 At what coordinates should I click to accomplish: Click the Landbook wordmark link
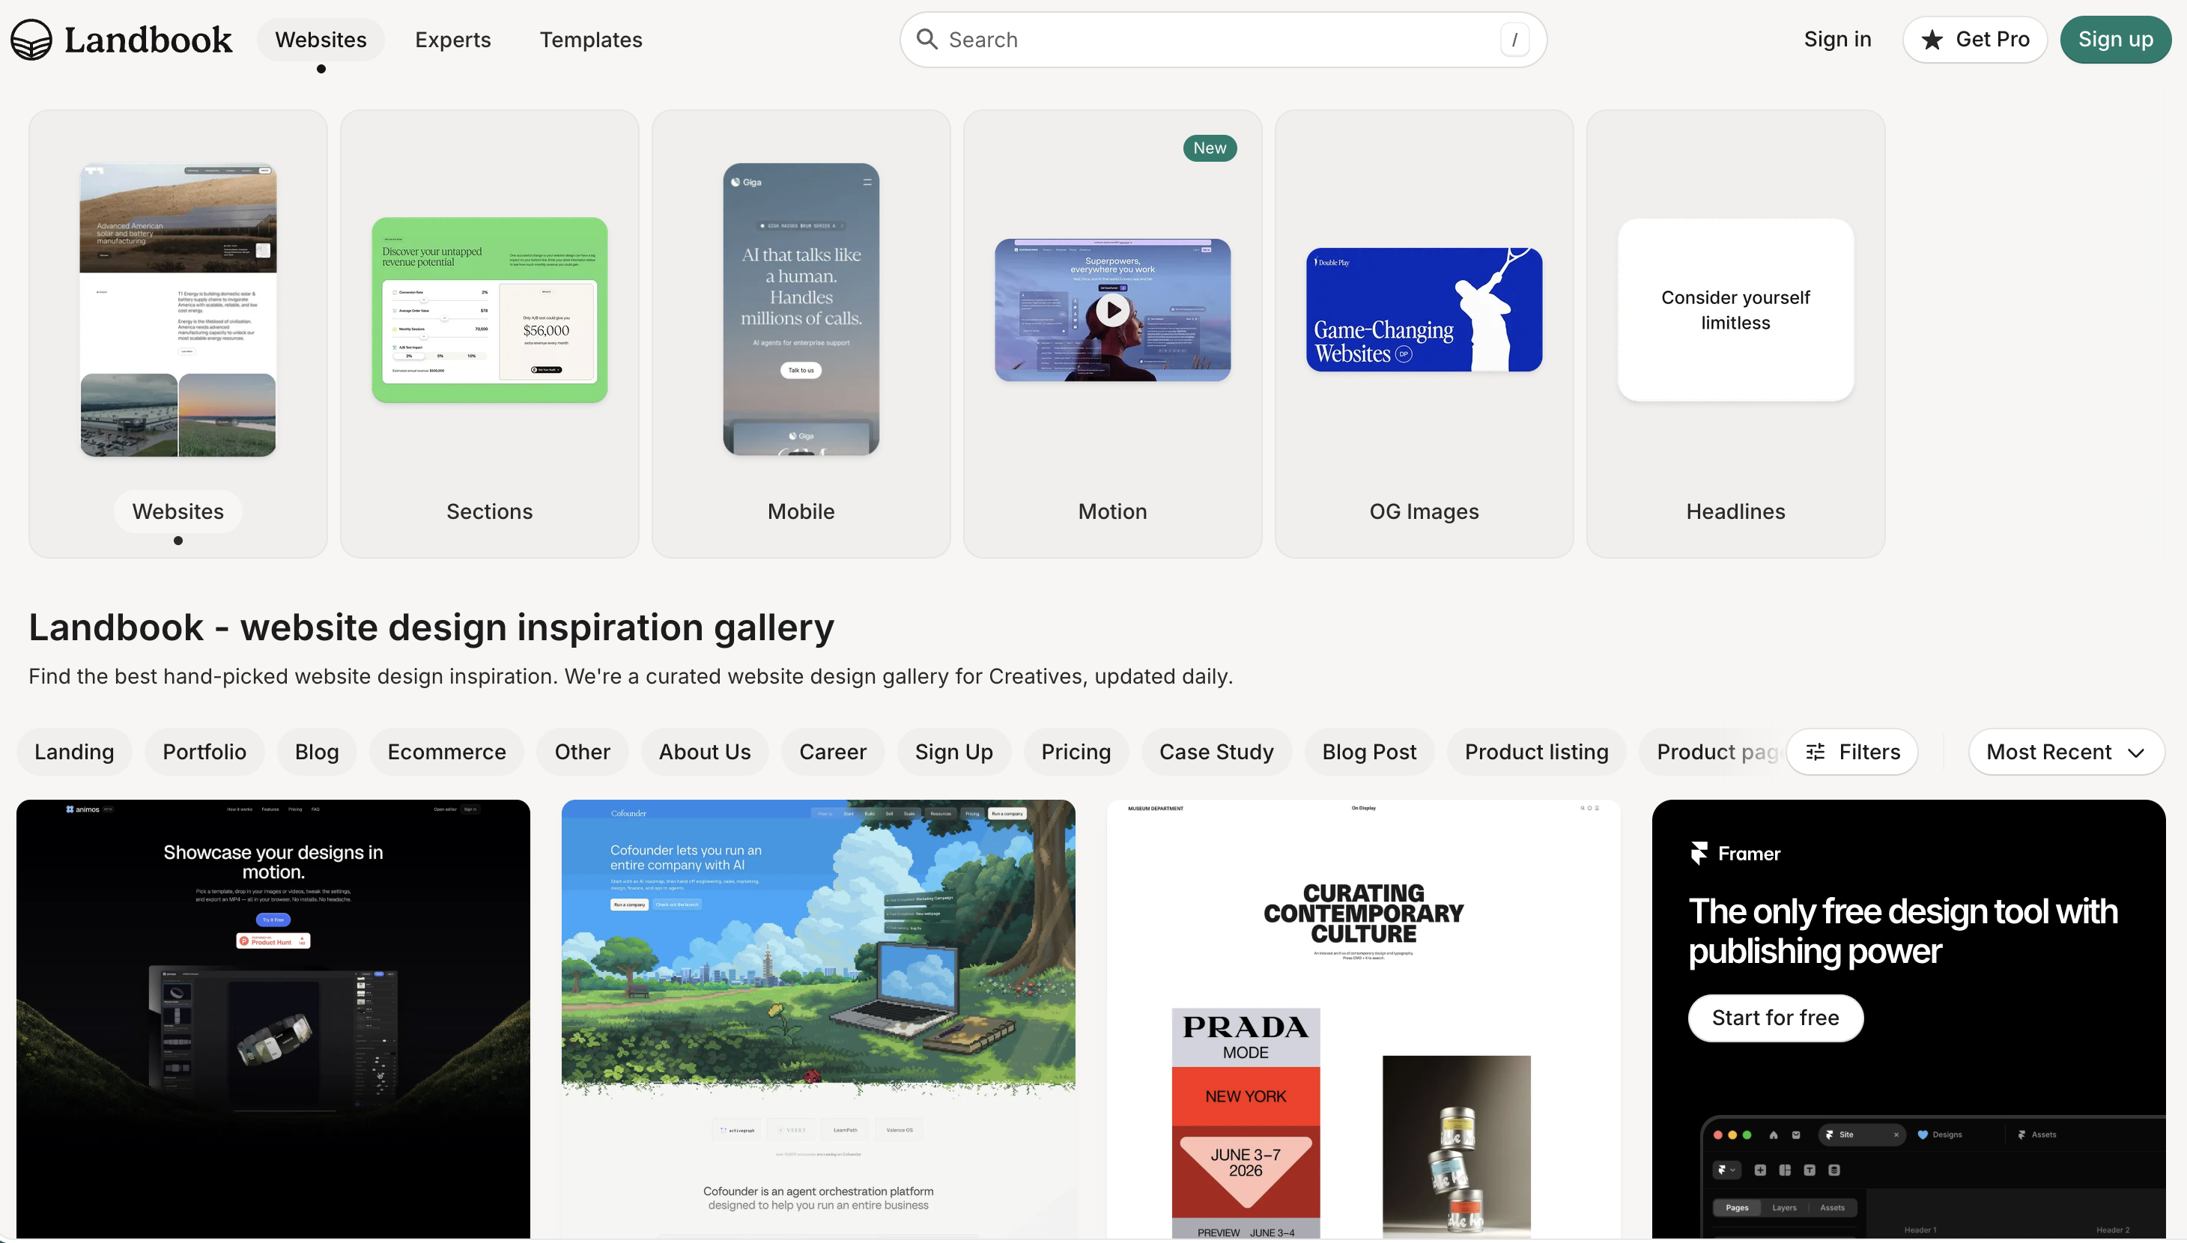click(x=148, y=39)
